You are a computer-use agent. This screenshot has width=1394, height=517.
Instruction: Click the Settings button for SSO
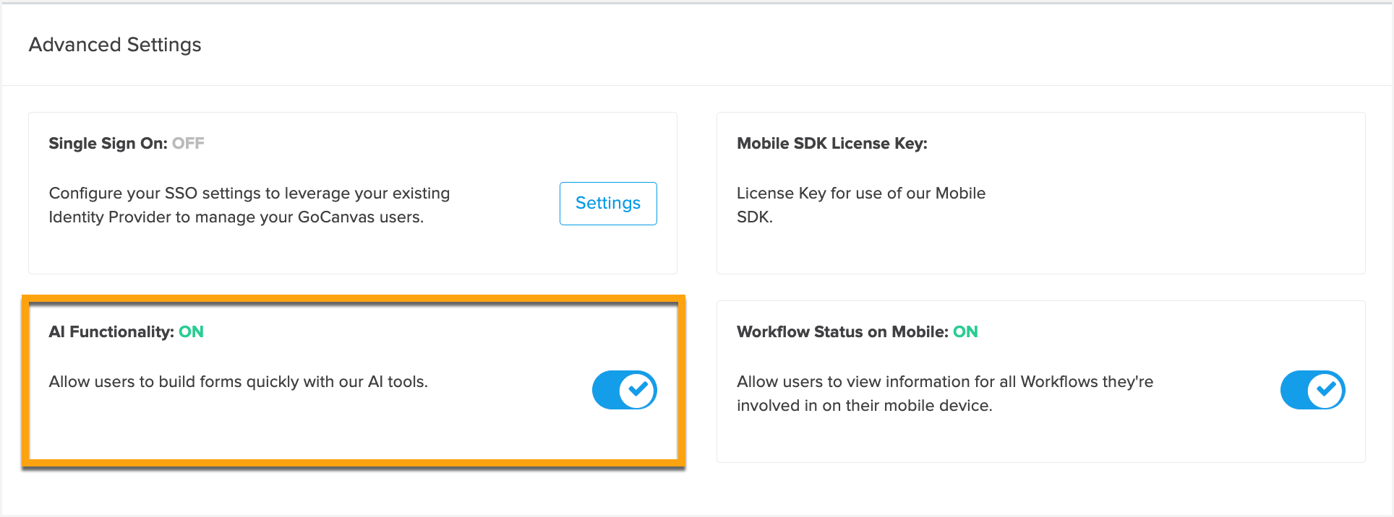[x=607, y=203]
